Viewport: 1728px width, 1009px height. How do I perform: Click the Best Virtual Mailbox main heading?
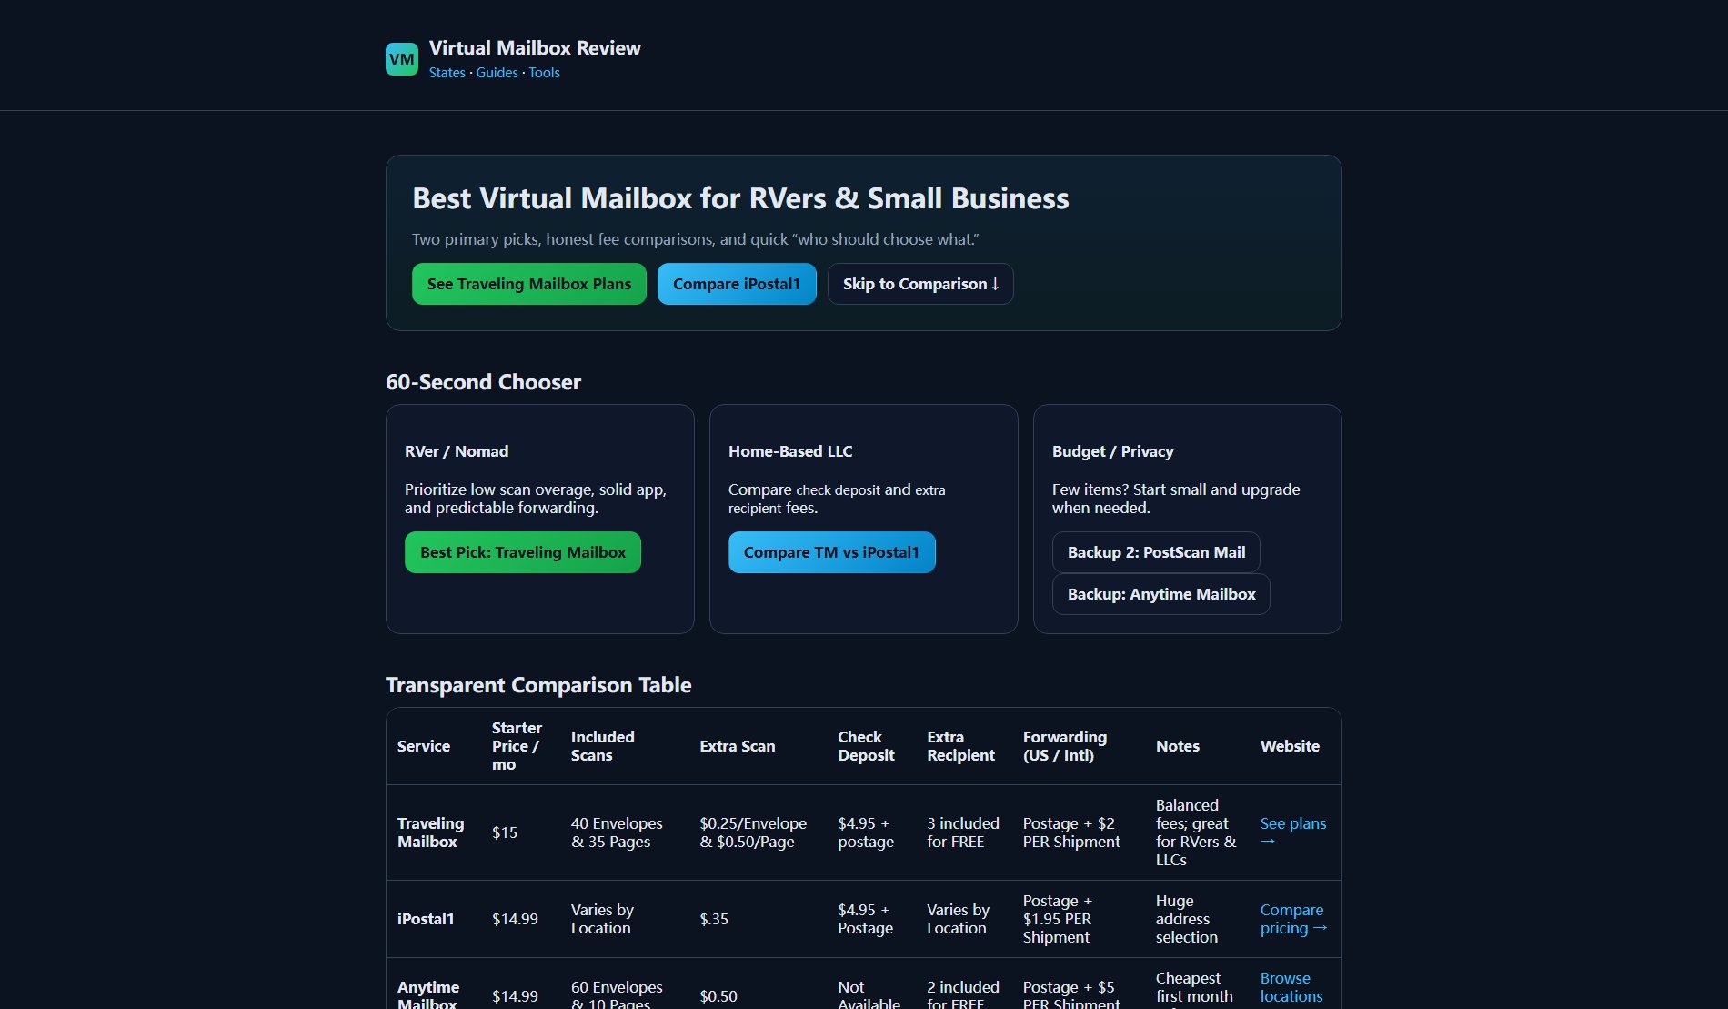click(740, 198)
